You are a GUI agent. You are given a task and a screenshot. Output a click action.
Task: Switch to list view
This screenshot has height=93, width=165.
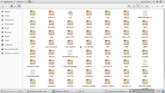tap(134, 6)
